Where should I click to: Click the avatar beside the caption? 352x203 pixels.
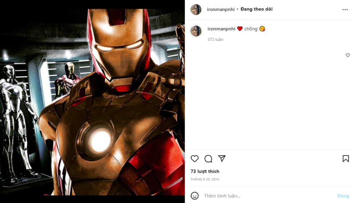(196, 31)
